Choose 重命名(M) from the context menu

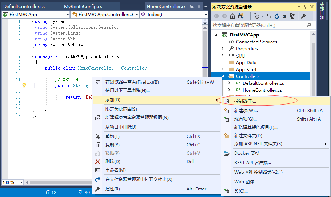pos(115,170)
